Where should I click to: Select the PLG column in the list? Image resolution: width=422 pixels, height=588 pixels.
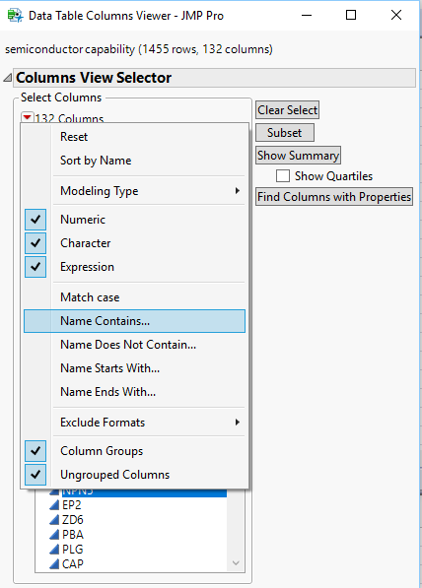(72, 549)
